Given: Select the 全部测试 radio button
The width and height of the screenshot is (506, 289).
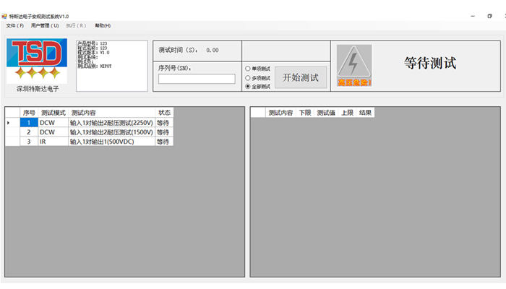Looking at the screenshot, I should [249, 87].
